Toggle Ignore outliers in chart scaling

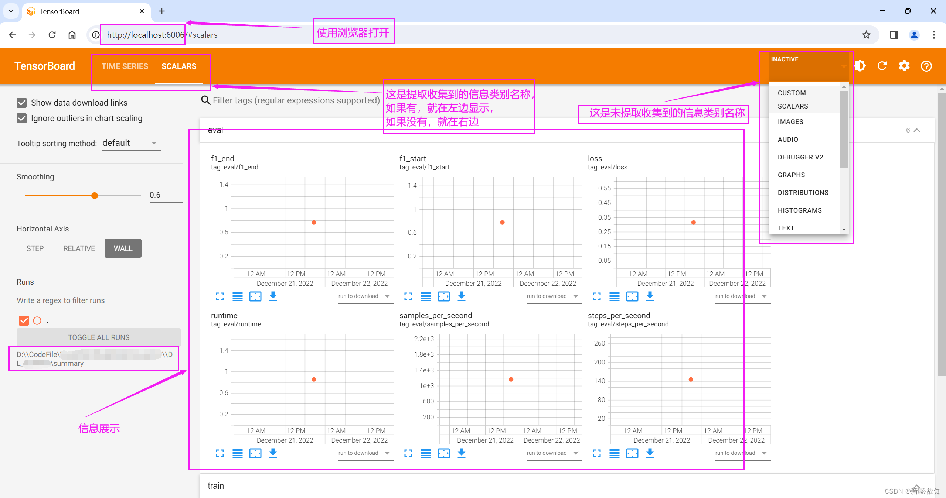(x=22, y=118)
